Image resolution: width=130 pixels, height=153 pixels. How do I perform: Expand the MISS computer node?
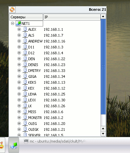pyautogui.click(x=19, y=112)
